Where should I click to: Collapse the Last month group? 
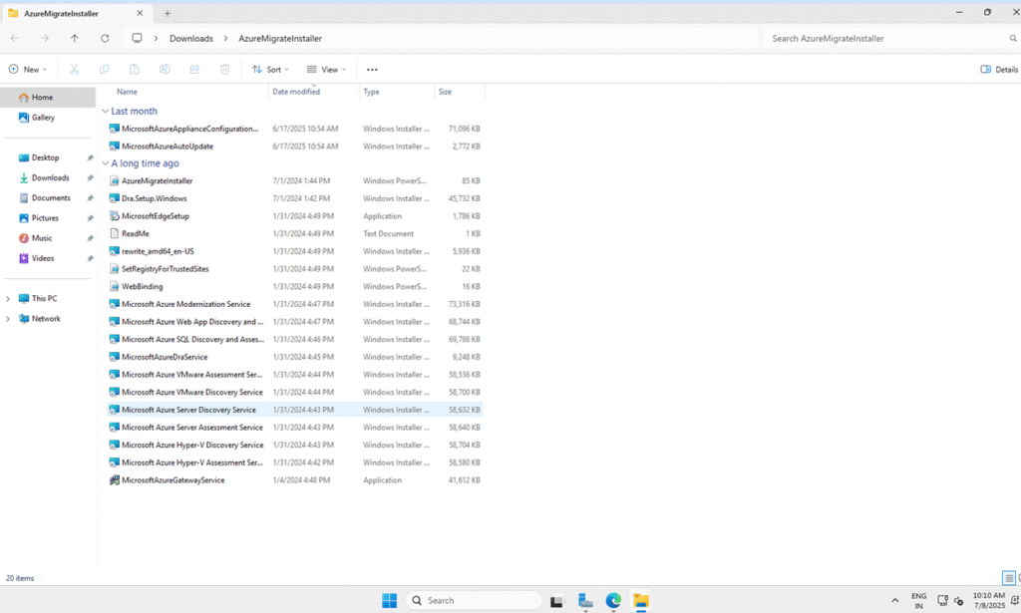point(106,112)
